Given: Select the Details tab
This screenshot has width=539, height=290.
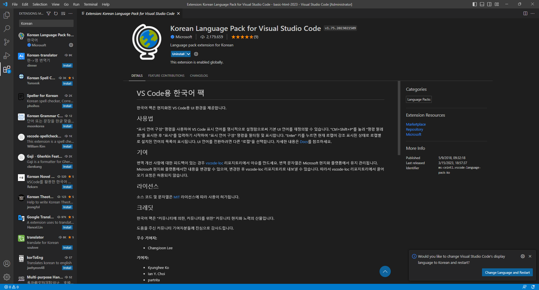Looking at the screenshot, I should 137,76.
